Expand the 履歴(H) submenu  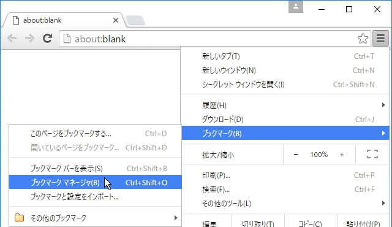[285, 105]
